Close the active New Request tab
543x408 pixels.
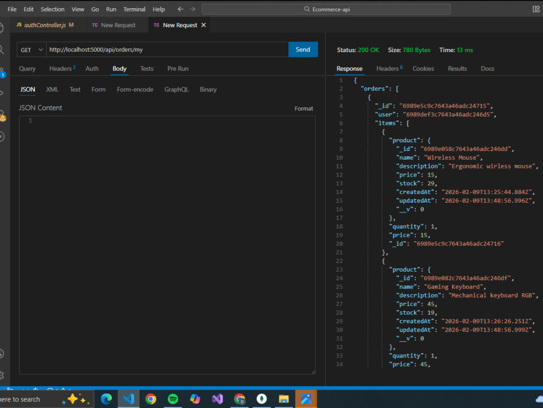204,25
